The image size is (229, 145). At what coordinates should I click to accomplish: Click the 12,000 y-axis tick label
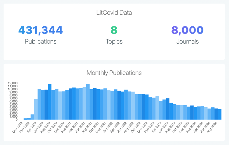click(13, 83)
